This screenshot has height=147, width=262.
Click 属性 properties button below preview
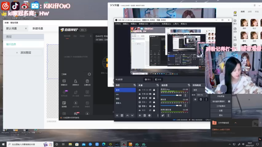click(x=148, y=79)
